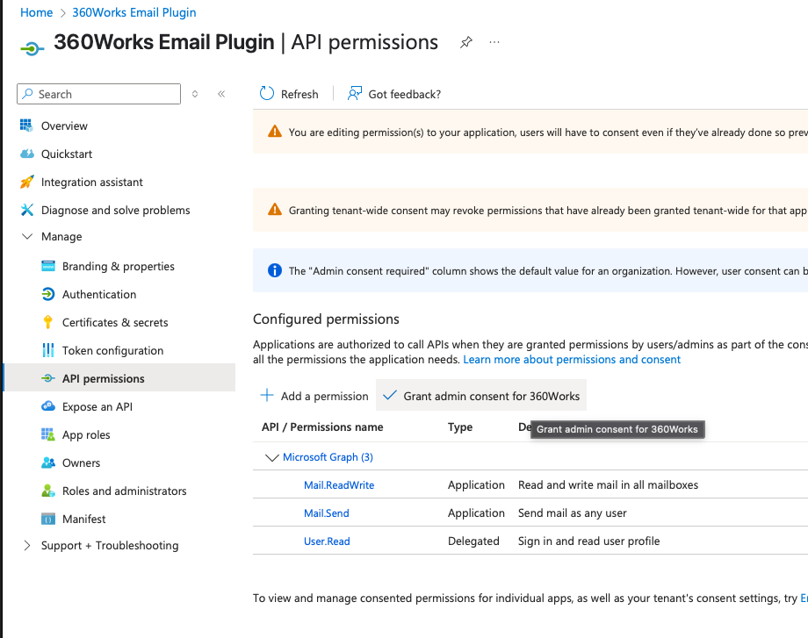Click Grant admin consent for 360Works button
This screenshot has width=808, height=638.
[481, 396]
